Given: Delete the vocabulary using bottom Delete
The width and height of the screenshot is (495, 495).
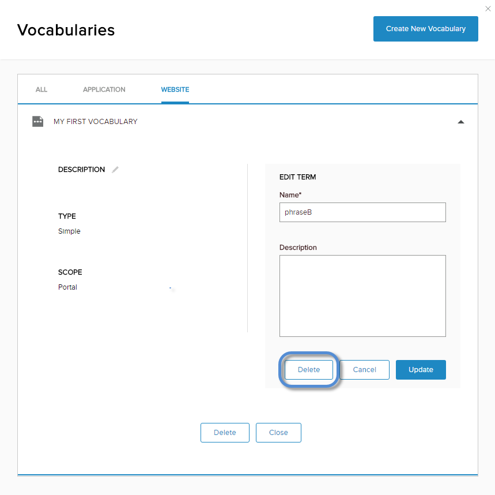Looking at the screenshot, I should click(225, 433).
